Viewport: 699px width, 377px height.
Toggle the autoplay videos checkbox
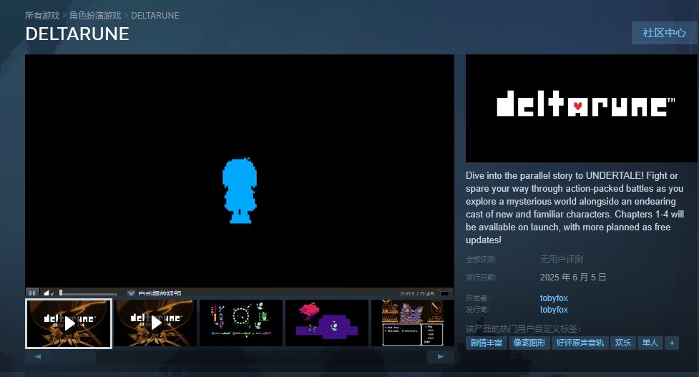click(x=131, y=293)
